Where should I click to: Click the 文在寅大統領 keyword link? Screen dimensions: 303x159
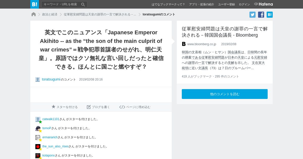tap(223, 65)
